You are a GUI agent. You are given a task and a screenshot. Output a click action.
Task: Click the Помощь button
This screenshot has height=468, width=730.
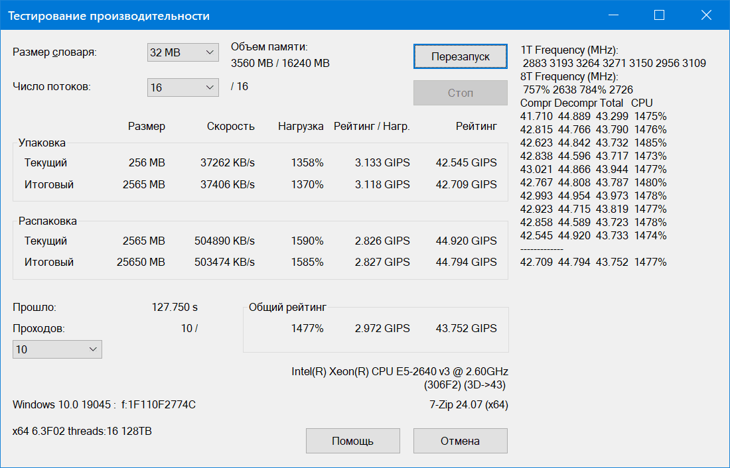[353, 441]
